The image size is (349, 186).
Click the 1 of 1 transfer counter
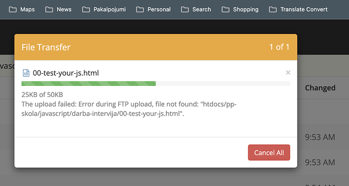[x=279, y=47]
